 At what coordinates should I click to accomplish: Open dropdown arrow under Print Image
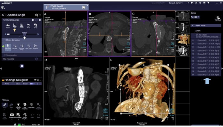[18, 120]
